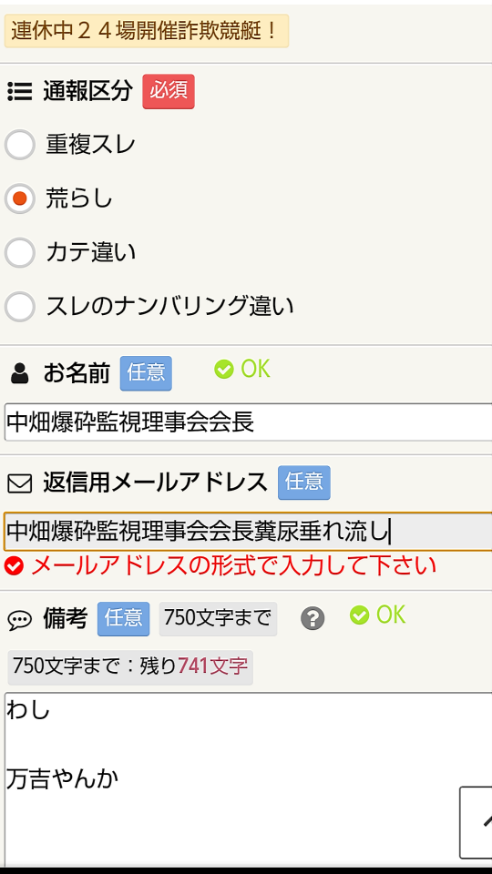Click the person icon next to お名前

[x=19, y=373]
